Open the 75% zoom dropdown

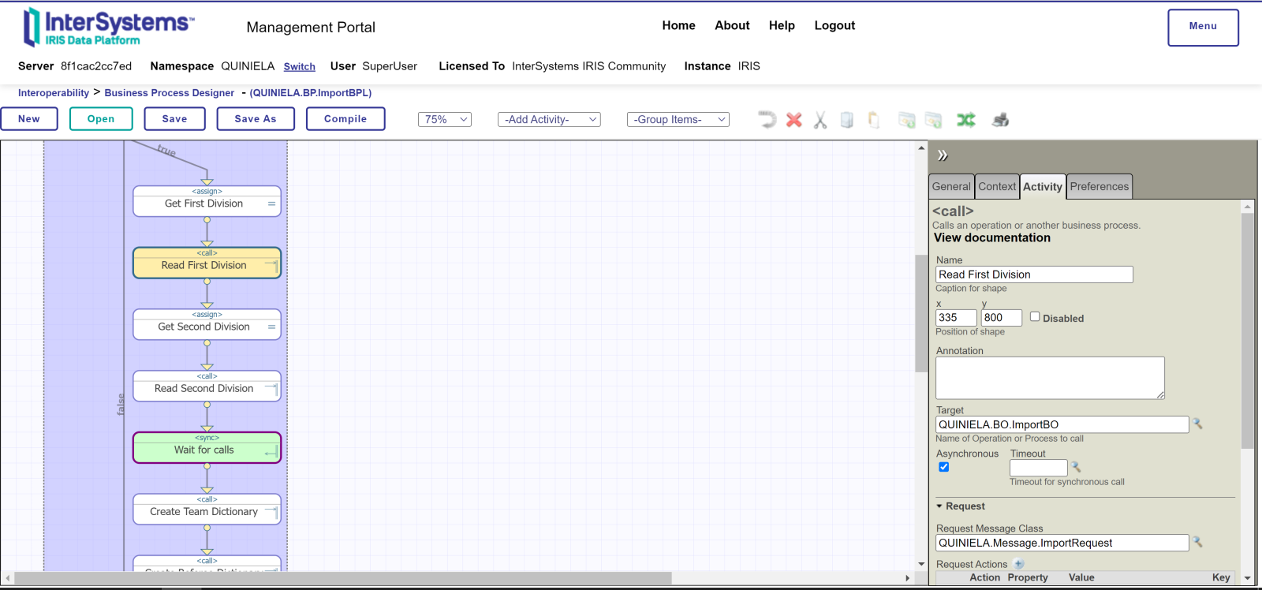pyautogui.click(x=444, y=120)
